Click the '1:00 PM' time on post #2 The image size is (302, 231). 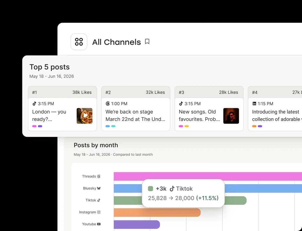tap(119, 104)
